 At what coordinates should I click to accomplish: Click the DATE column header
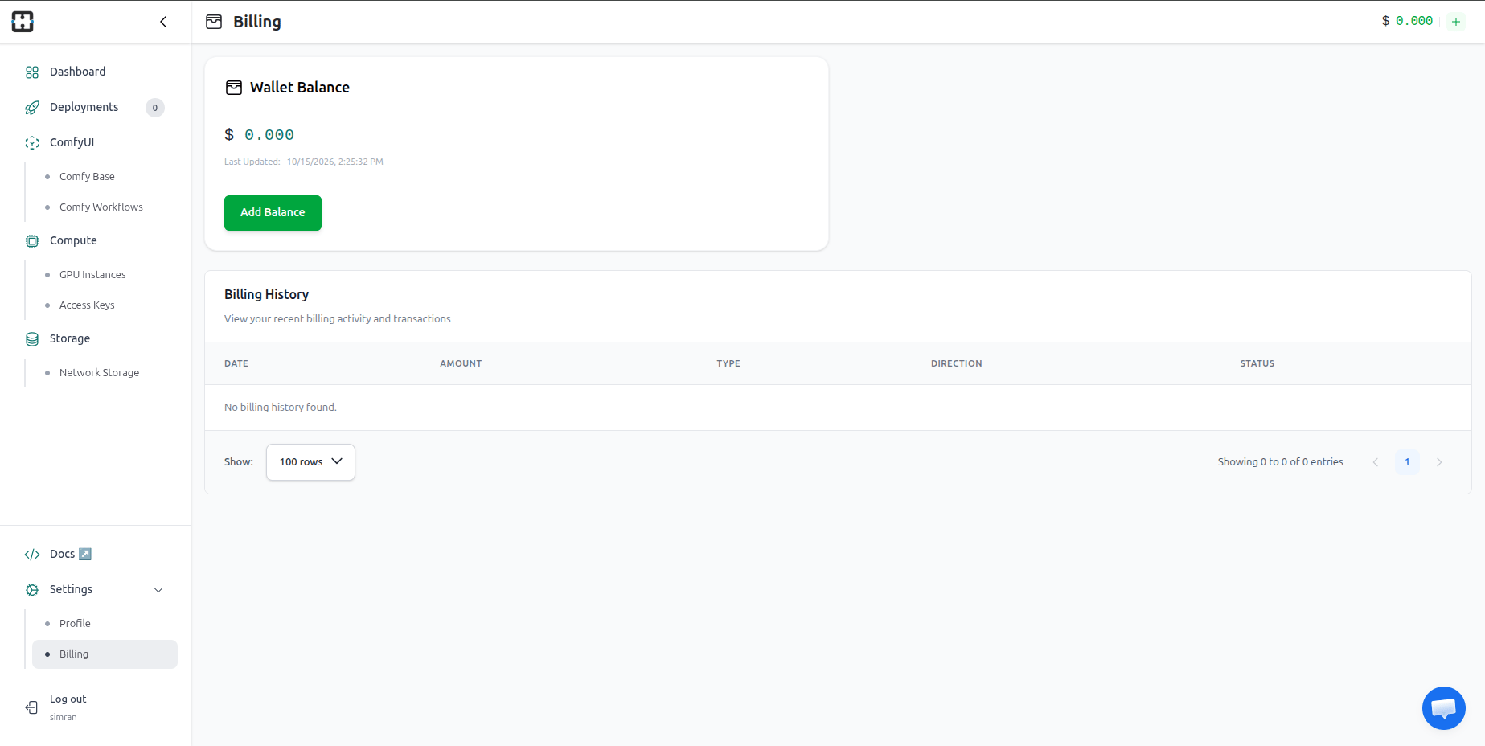tap(236, 363)
